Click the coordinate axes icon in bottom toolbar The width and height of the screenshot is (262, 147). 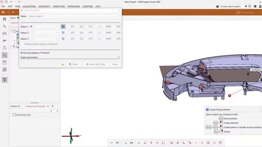pos(151,143)
